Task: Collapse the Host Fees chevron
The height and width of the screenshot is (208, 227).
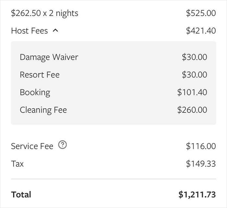Action: [x=55, y=31]
